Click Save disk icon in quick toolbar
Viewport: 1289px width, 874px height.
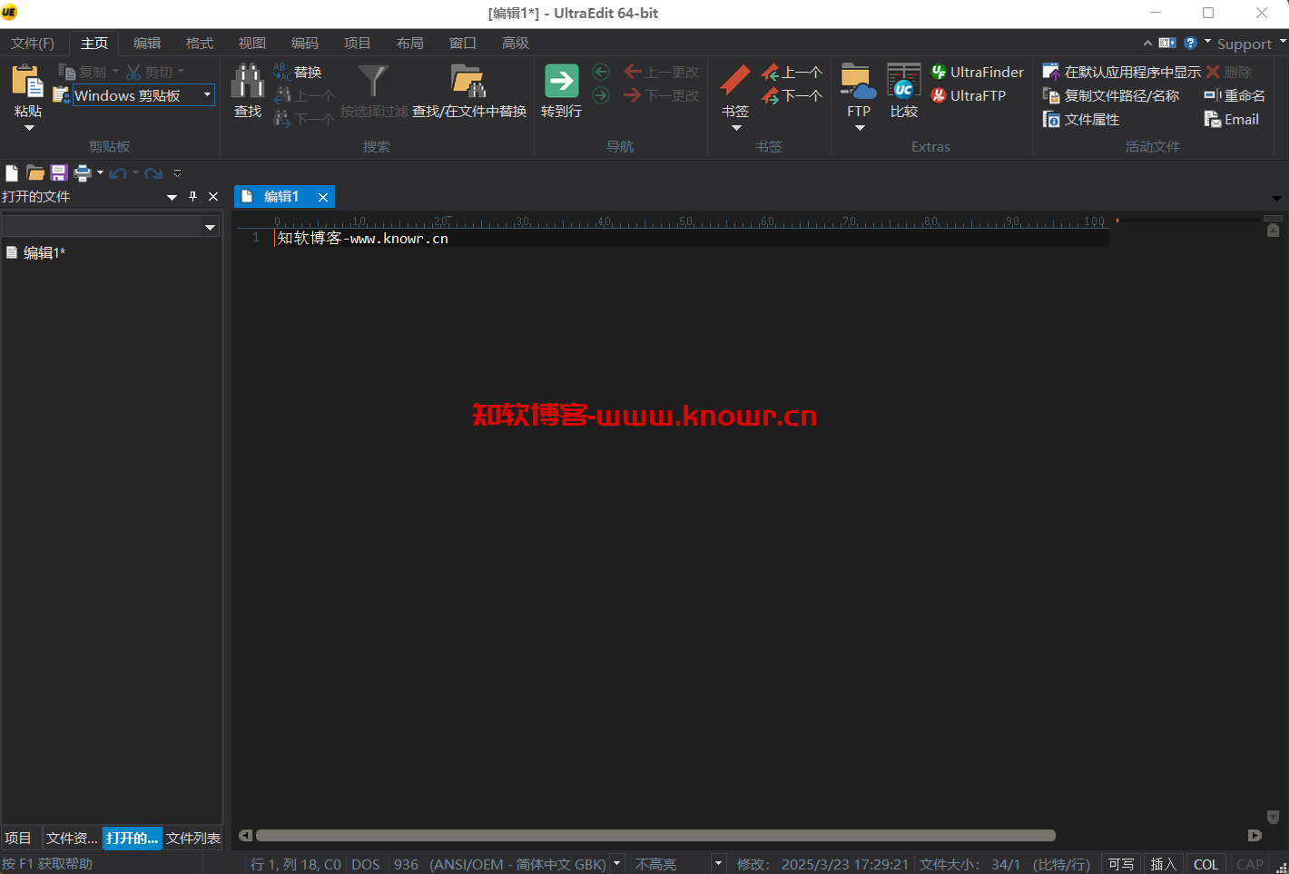pyautogui.click(x=59, y=172)
